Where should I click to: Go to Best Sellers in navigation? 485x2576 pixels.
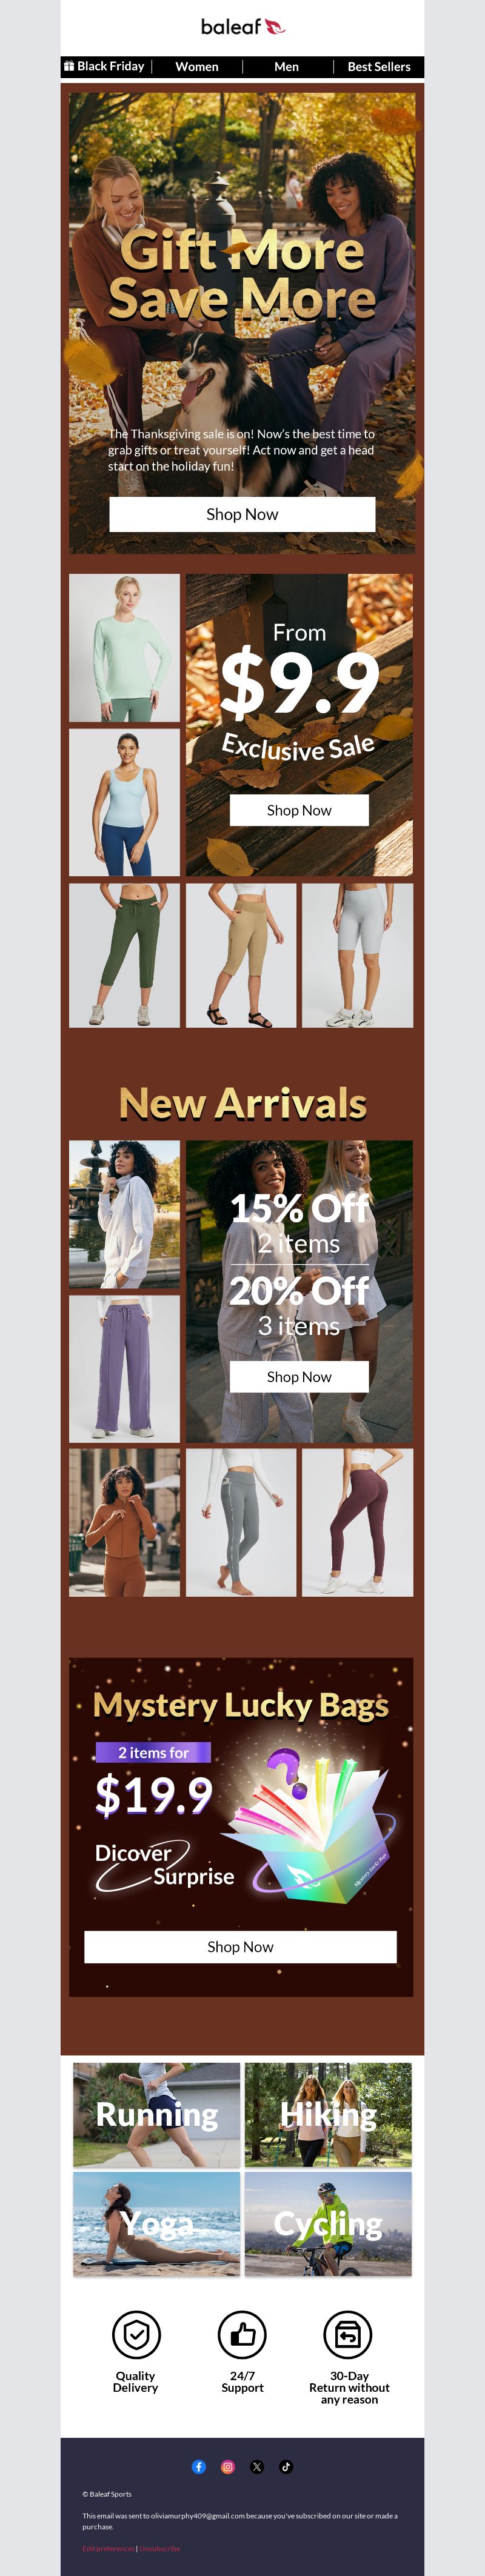(379, 67)
